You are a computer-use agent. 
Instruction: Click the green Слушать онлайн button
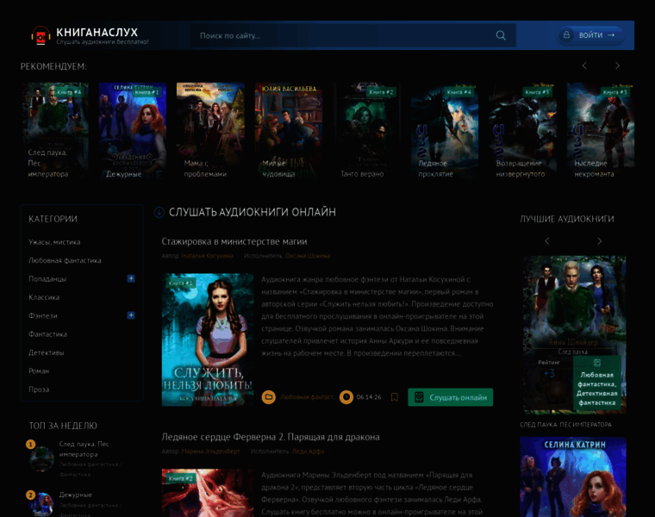click(450, 397)
